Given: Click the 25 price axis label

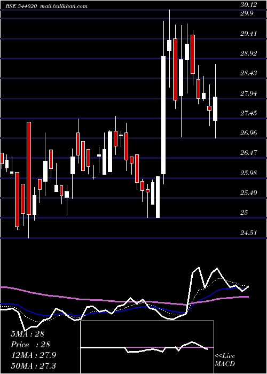Looking at the screenshot, I should pos(245,212).
